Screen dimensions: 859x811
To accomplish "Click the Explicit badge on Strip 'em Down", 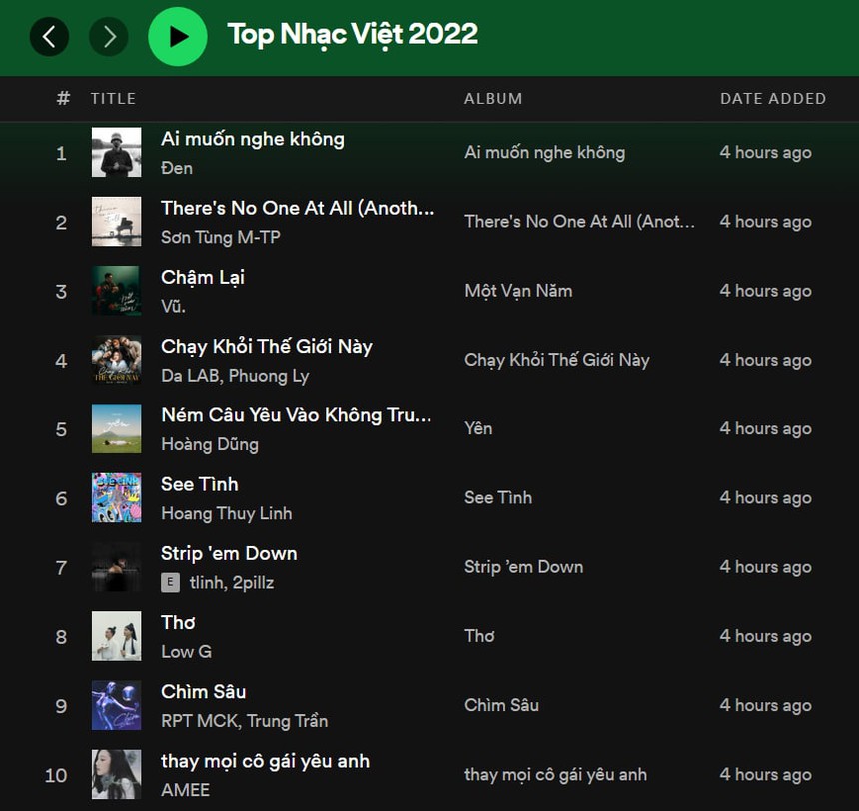I will [170, 581].
